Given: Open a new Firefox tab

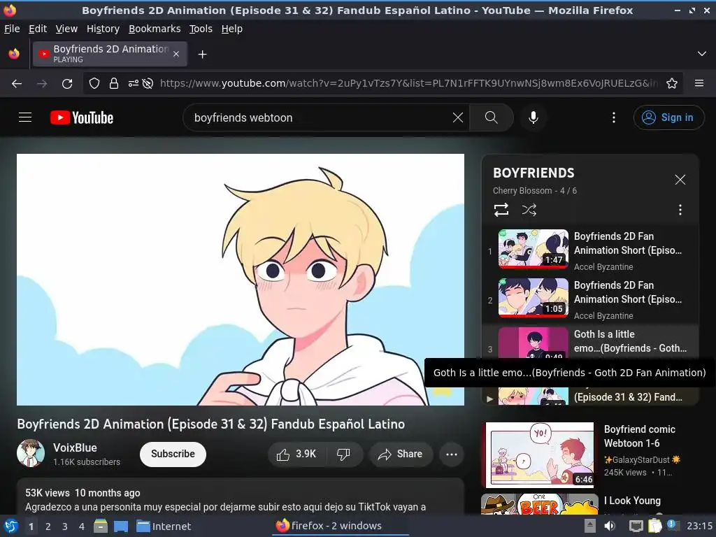Looking at the screenshot, I should 202,55.
